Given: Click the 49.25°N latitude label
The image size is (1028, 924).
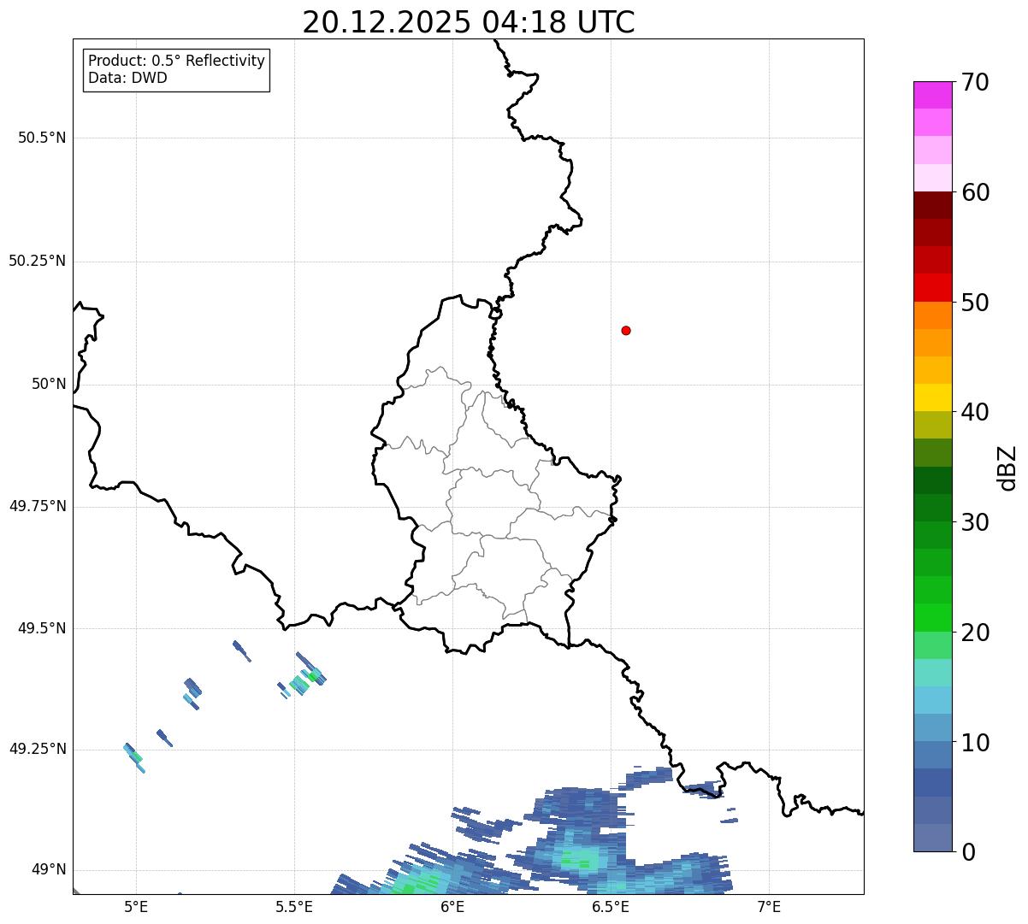Looking at the screenshot, I should point(38,749).
